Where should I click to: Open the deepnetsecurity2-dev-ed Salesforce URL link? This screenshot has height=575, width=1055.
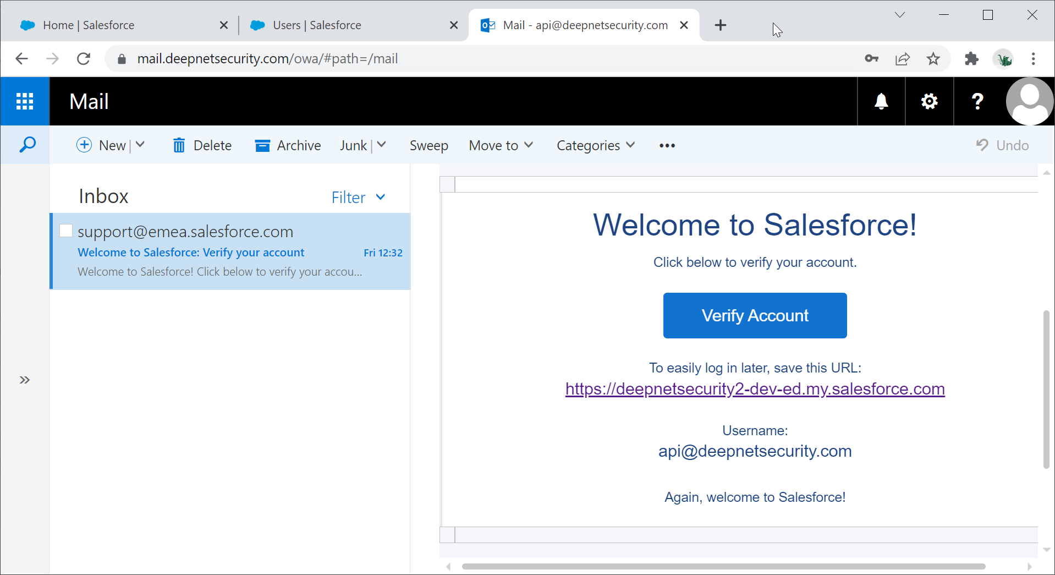755,389
